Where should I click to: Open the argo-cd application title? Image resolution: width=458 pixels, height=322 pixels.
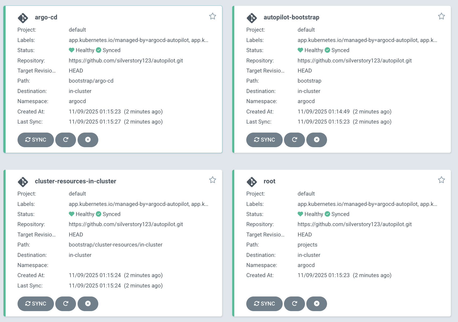pyautogui.click(x=46, y=17)
